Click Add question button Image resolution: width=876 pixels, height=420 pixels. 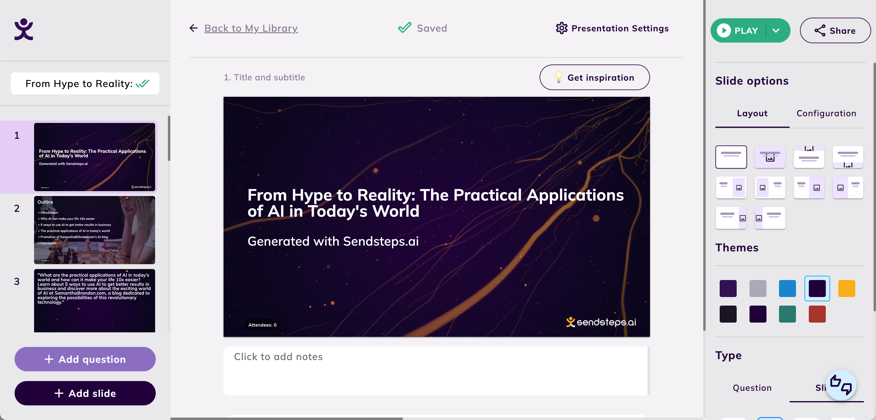85,359
